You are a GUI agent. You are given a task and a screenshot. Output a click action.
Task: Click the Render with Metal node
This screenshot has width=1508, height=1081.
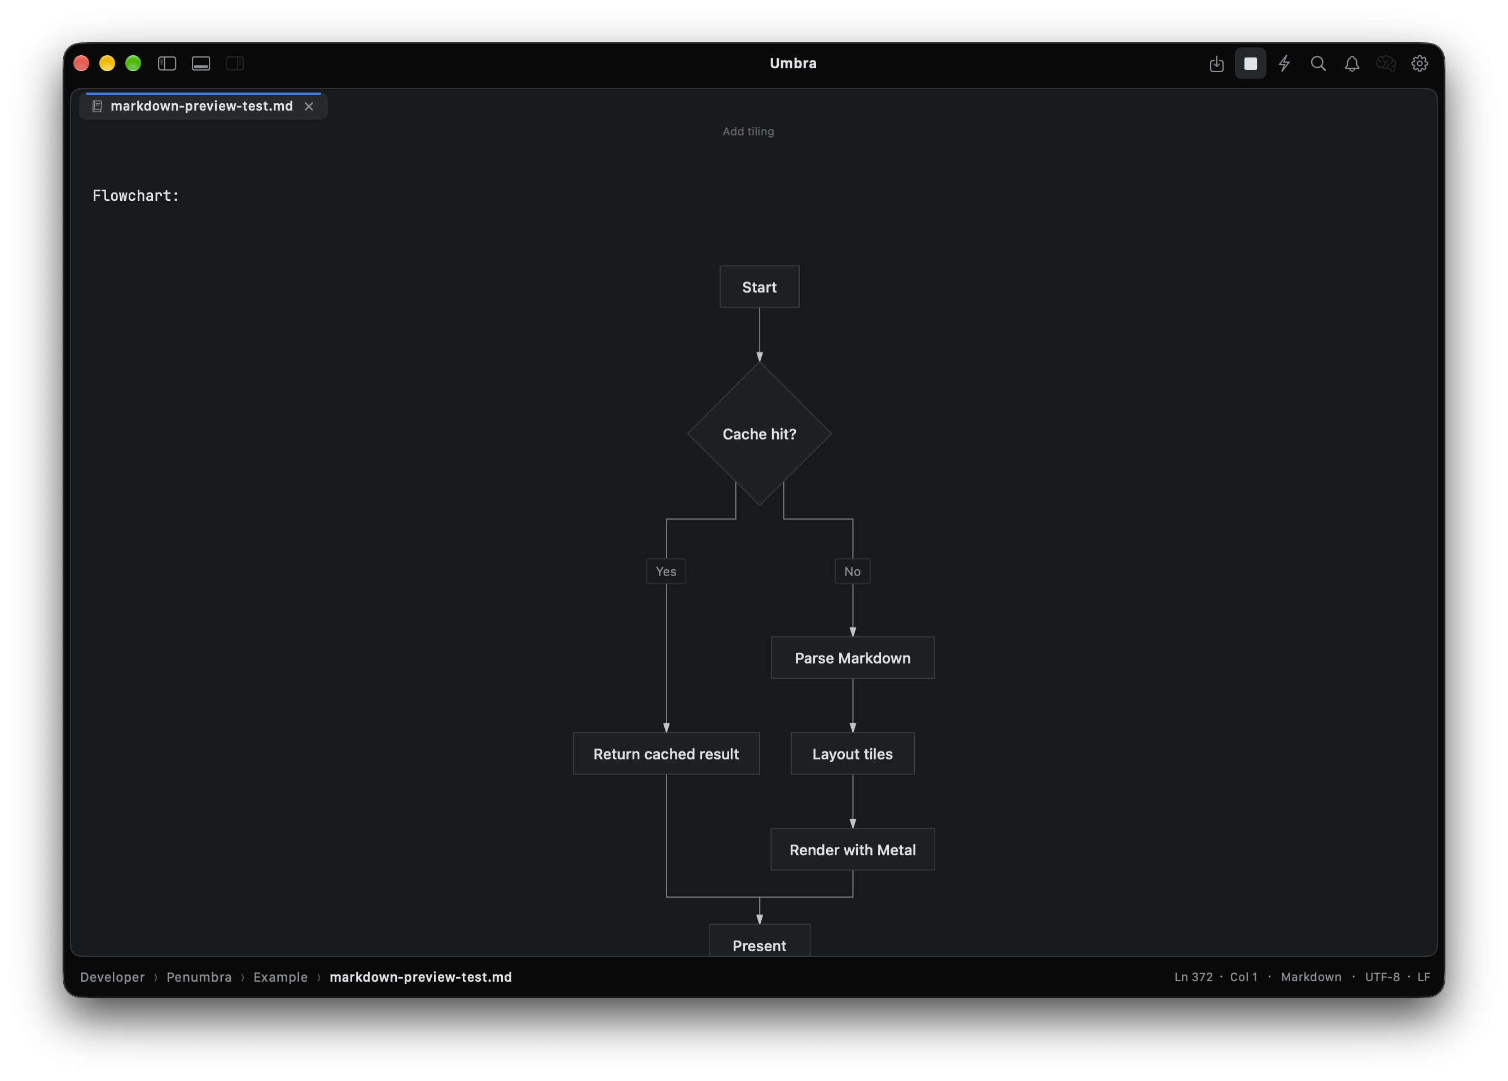pos(852,850)
